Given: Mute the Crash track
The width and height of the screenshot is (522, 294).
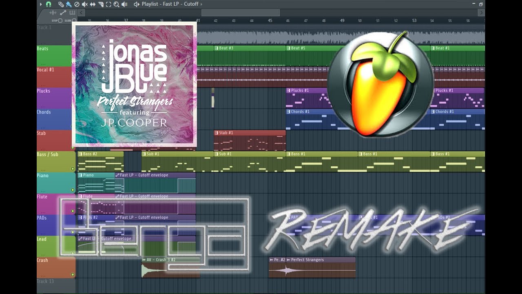Looking at the screenshot, I should click(73, 274).
